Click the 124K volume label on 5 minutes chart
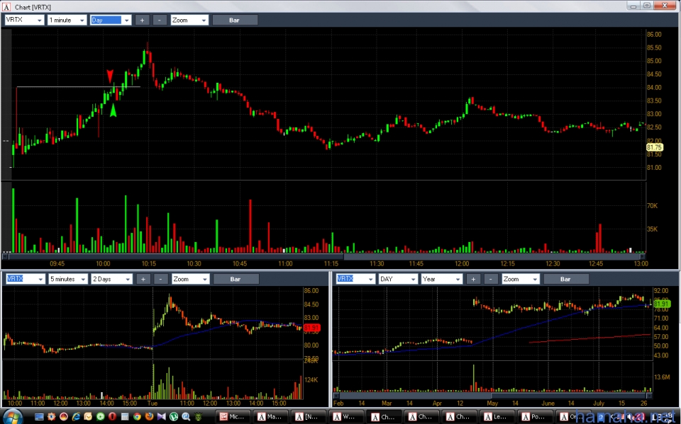 (311, 380)
